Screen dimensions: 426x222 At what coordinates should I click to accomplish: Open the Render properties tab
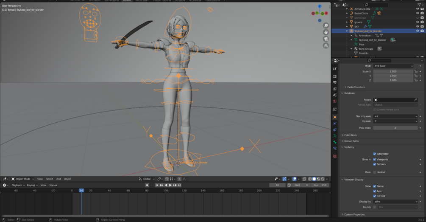click(x=335, y=76)
